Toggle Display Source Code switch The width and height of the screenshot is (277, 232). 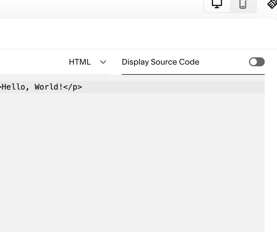point(257,62)
